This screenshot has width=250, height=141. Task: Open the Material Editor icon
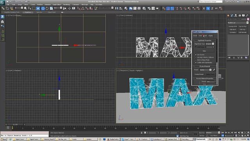(x=144, y=8)
